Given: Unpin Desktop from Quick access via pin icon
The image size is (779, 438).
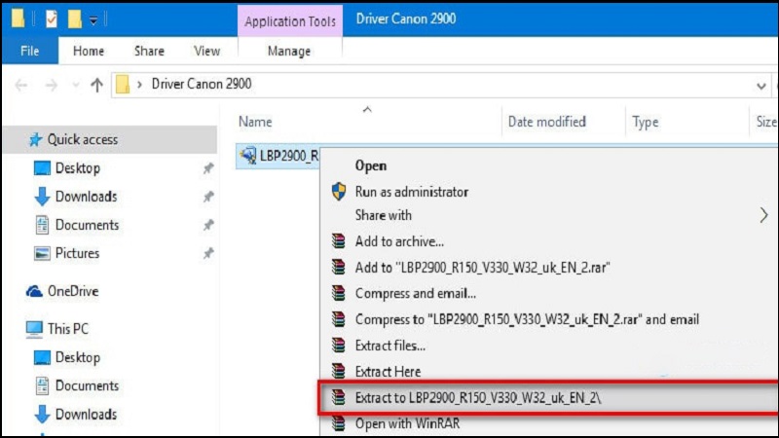Looking at the screenshot, I should [207, 168].
